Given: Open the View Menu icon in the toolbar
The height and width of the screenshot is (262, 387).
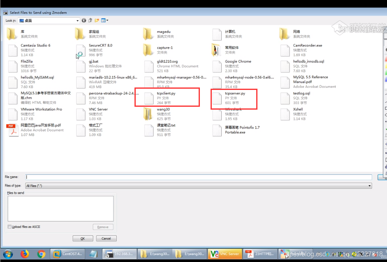Looking at the screenshot, I should (104, 21).
